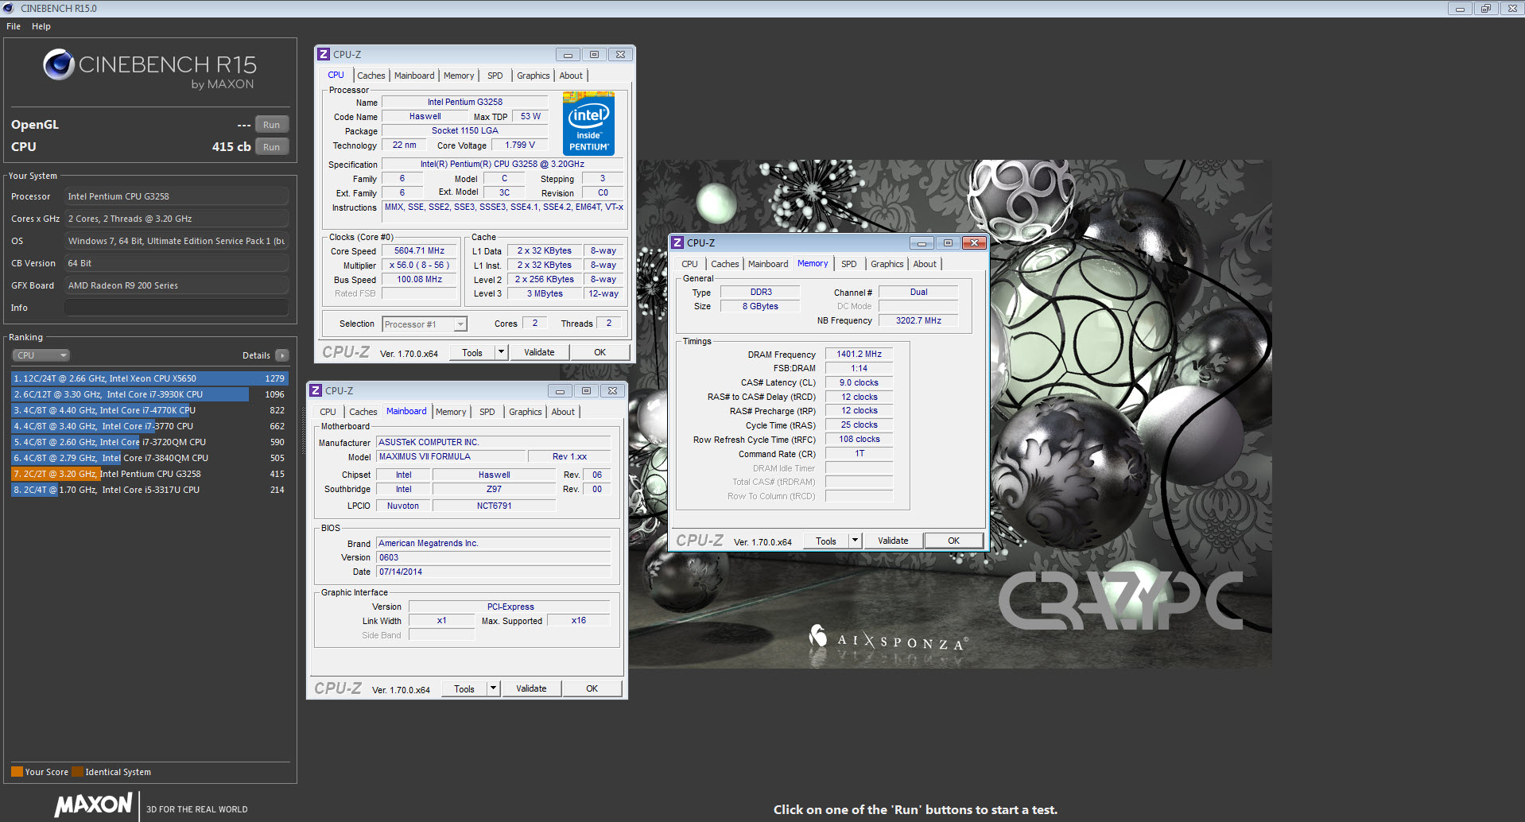Open the Help menu

(x=41, y=26)
